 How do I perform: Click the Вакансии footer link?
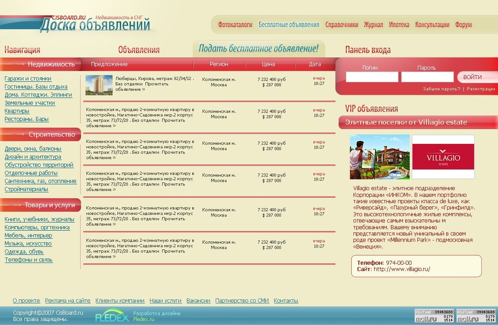coord(198,301)
